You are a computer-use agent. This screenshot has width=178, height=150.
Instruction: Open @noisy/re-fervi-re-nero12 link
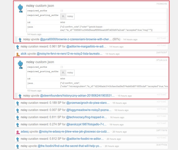[70, 54]
